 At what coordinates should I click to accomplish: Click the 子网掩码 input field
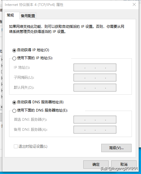pos(95,78)
